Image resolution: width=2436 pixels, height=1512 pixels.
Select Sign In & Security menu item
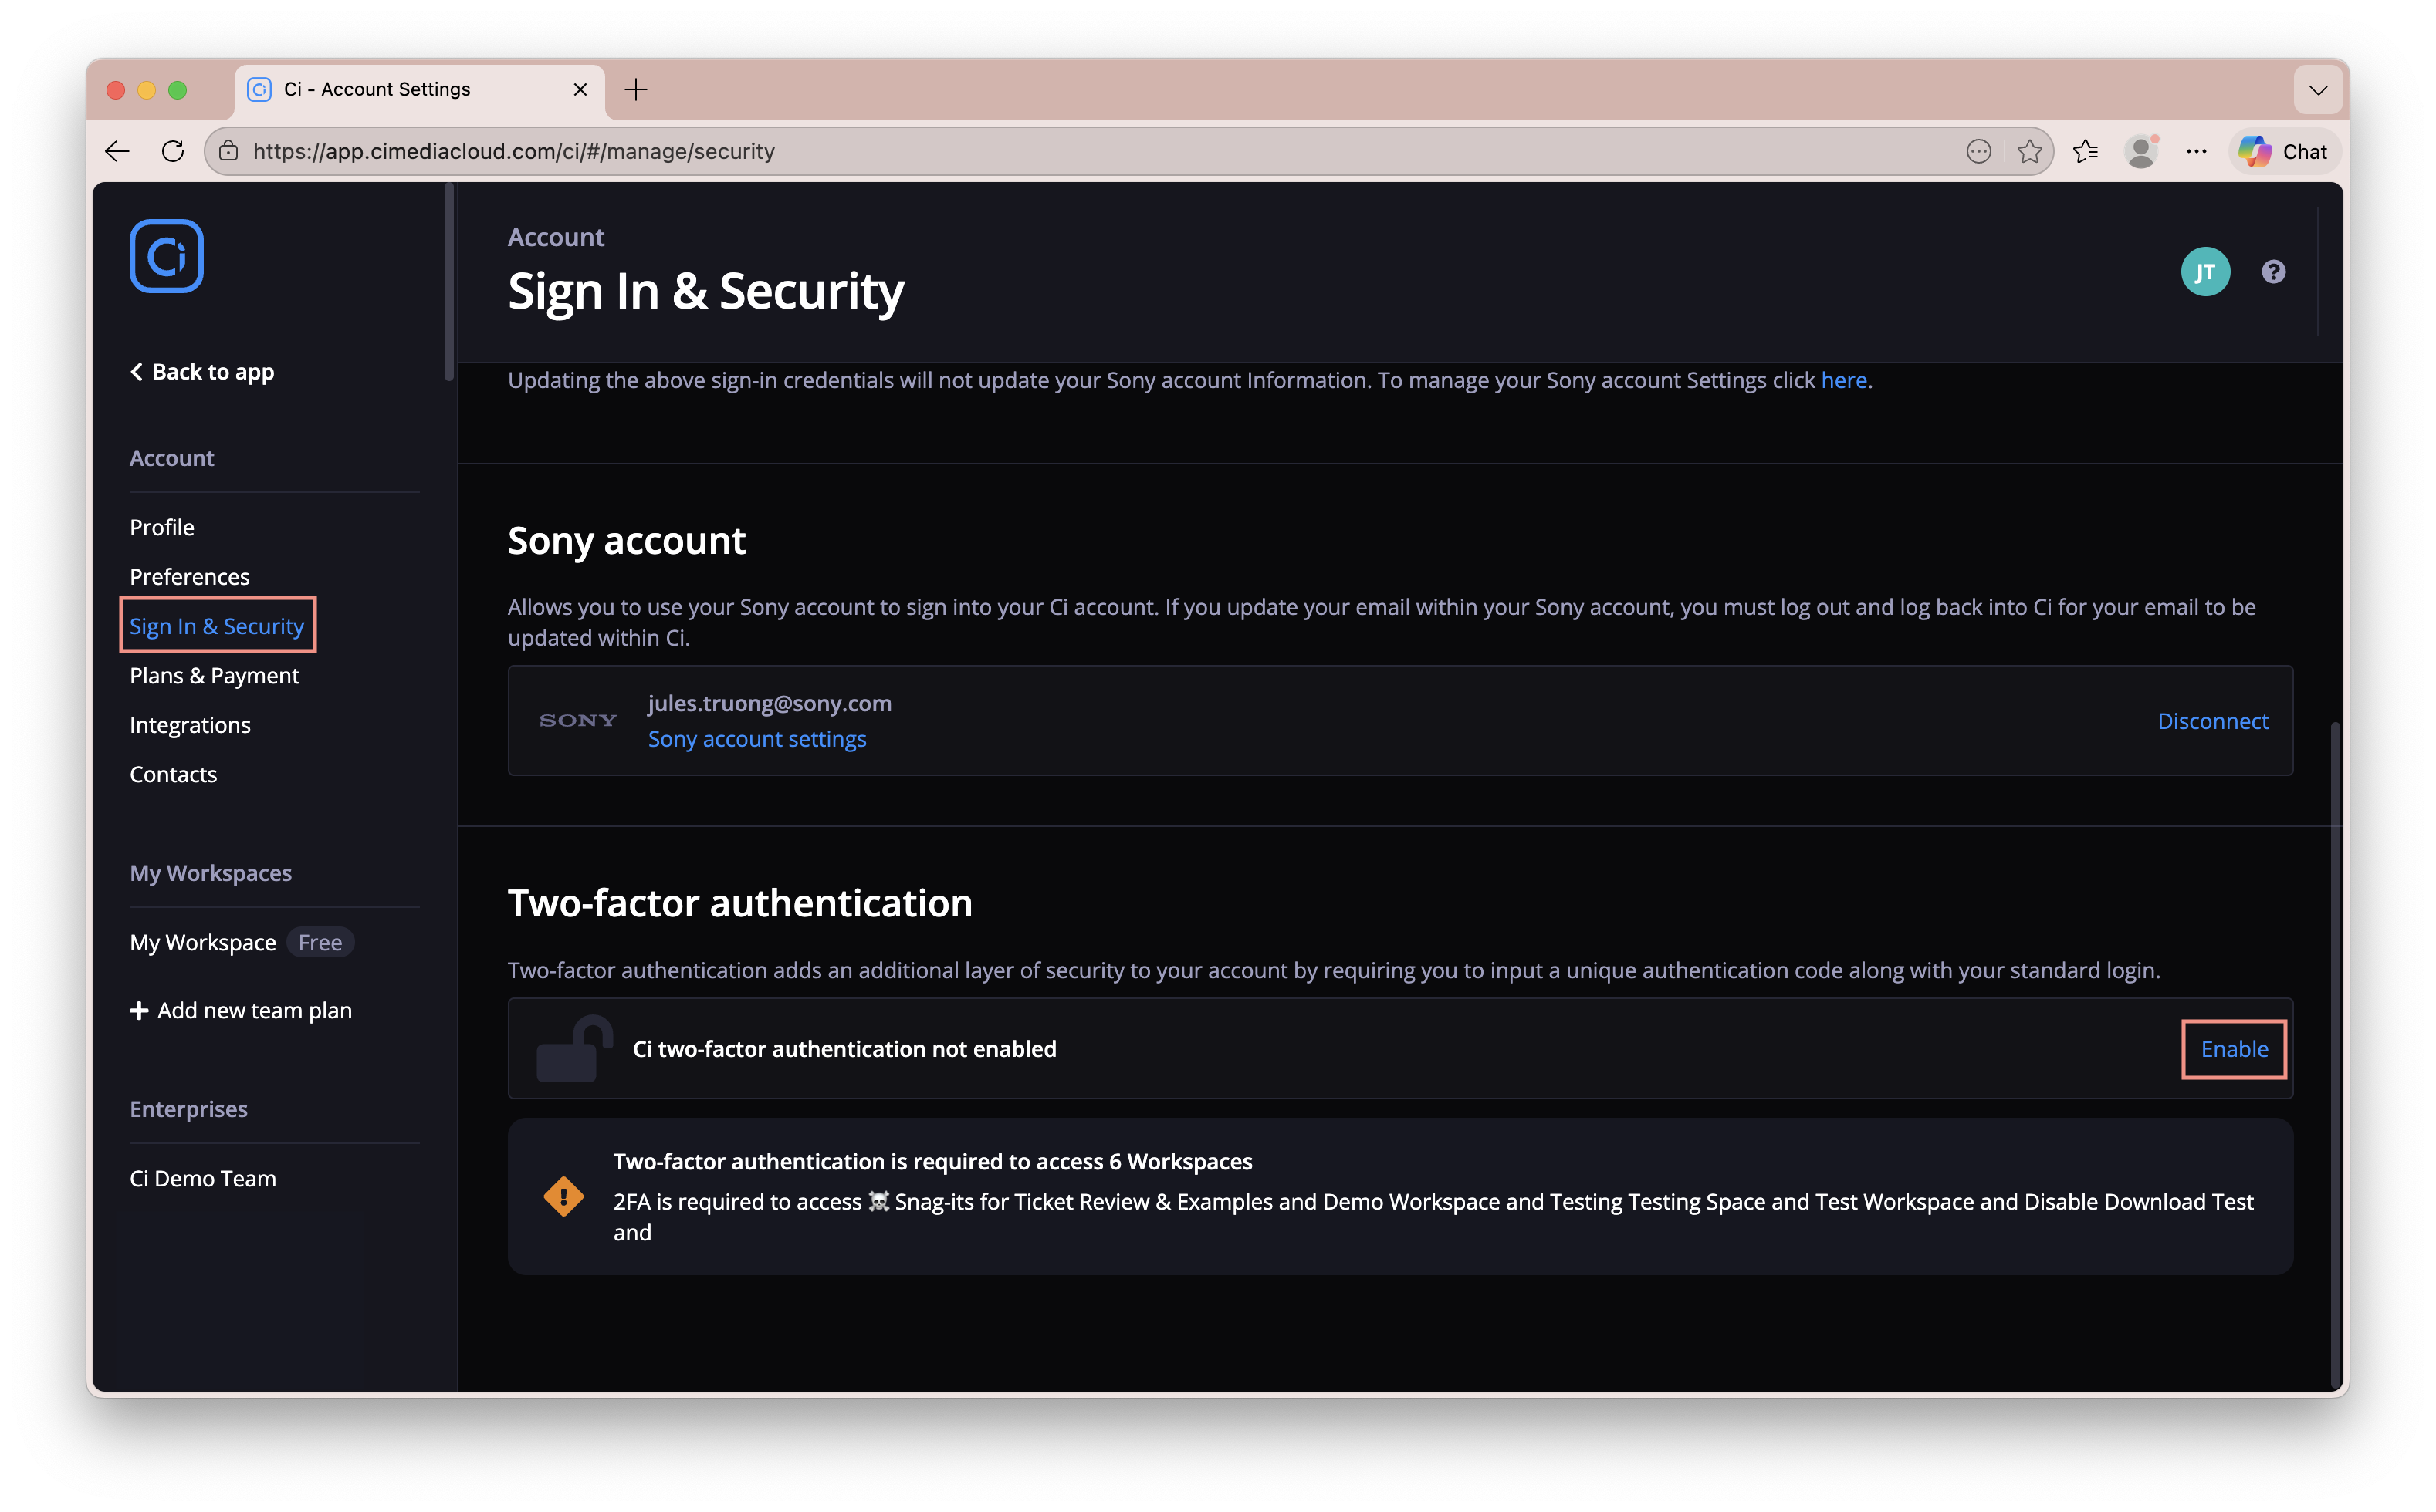point(217,626)
